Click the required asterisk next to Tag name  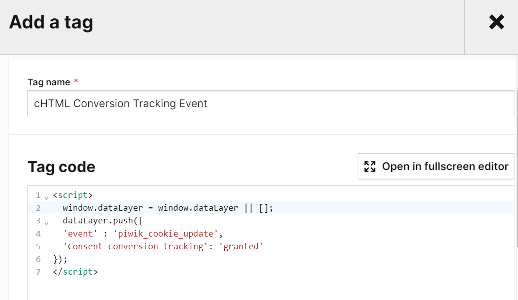click(x=77, y=82)
